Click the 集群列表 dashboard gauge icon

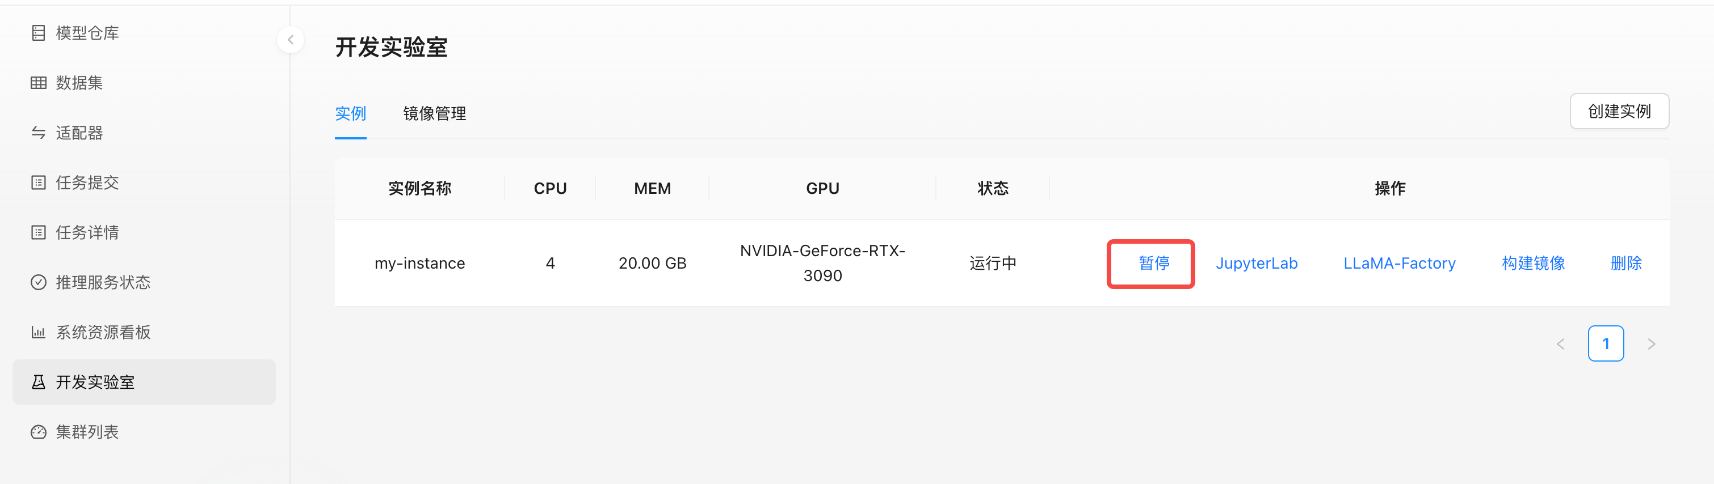click(x=39, y=431)
